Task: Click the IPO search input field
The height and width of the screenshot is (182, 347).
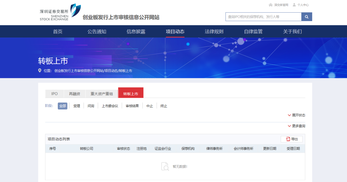Action: 263,17
